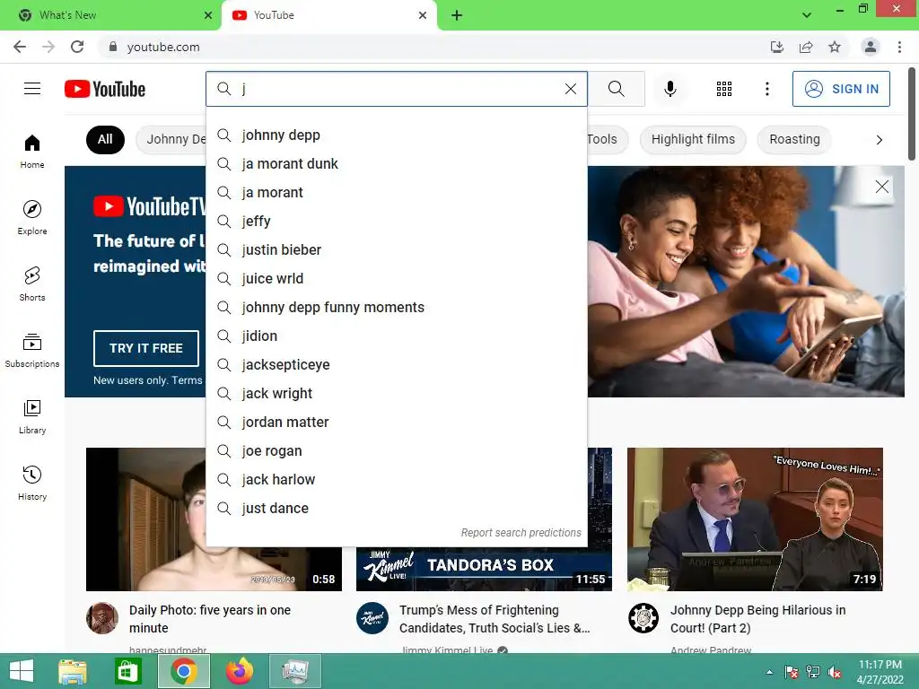This screenshot has height=689, width=919.
Task: Choose suggestion "juice wrld"
Action: pos(396,279)
